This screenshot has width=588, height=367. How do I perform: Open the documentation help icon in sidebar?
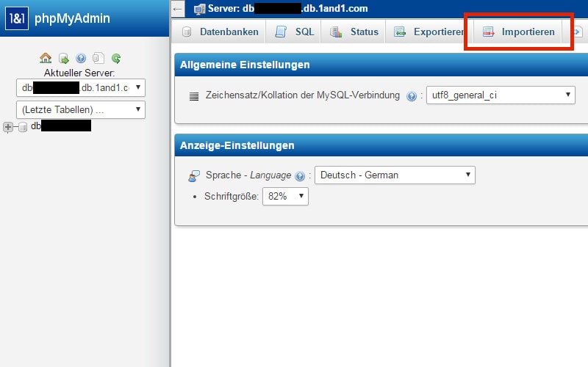tap(81, 58)
